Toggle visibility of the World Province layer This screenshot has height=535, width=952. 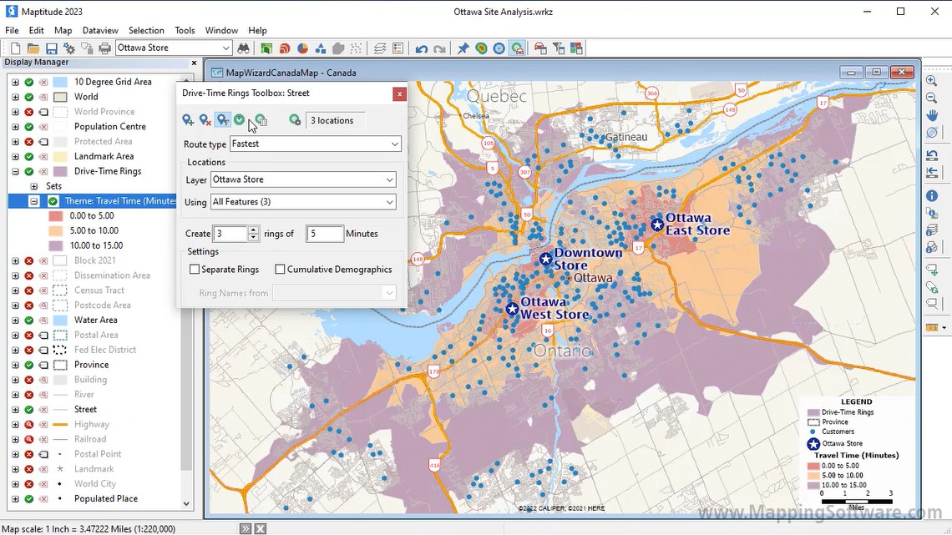pos(29,111)
